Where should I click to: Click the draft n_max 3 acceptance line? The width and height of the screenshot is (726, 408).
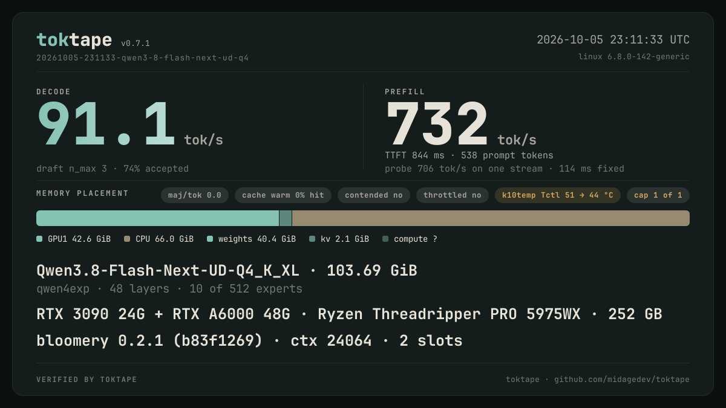pos(113,169)
